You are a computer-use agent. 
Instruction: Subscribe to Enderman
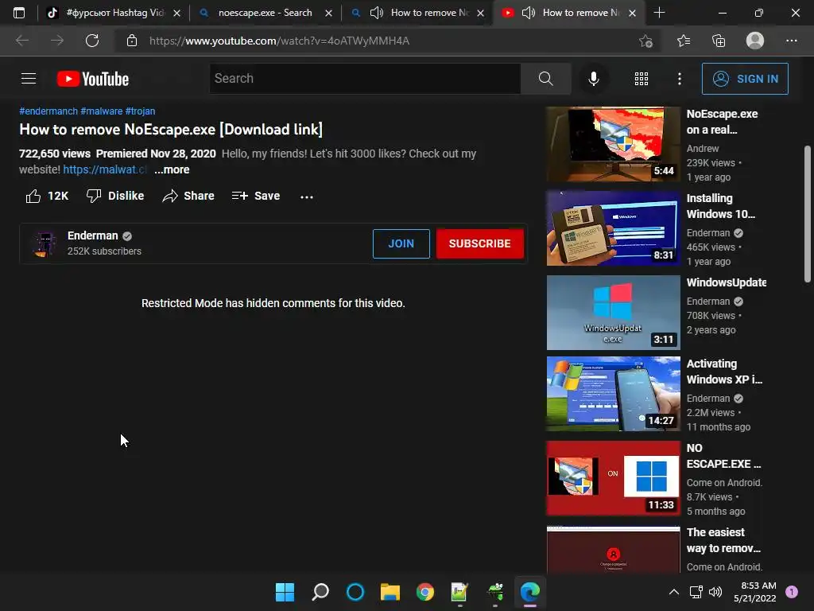coord(479,243)
